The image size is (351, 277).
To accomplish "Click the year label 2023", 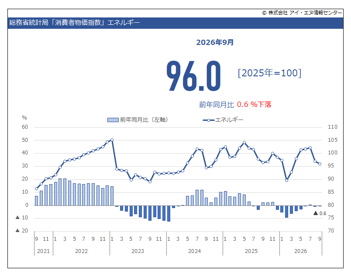I will coord(138,251).
